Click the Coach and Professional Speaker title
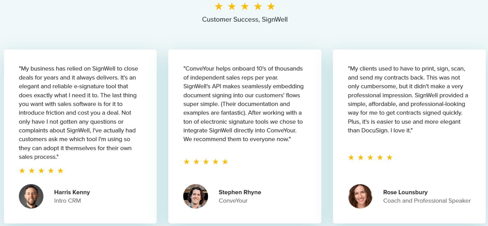This screenshot has width=488, height=226. click(427, 201)
